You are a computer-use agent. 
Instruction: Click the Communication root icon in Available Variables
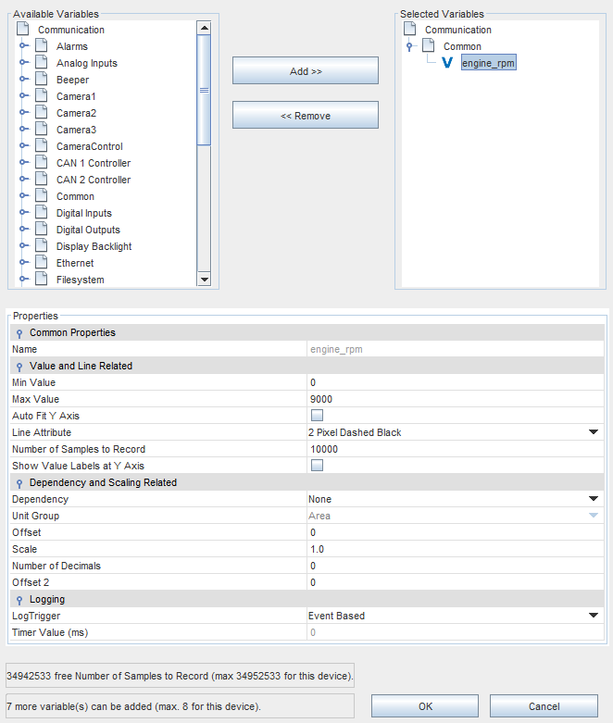click(23, 29)
